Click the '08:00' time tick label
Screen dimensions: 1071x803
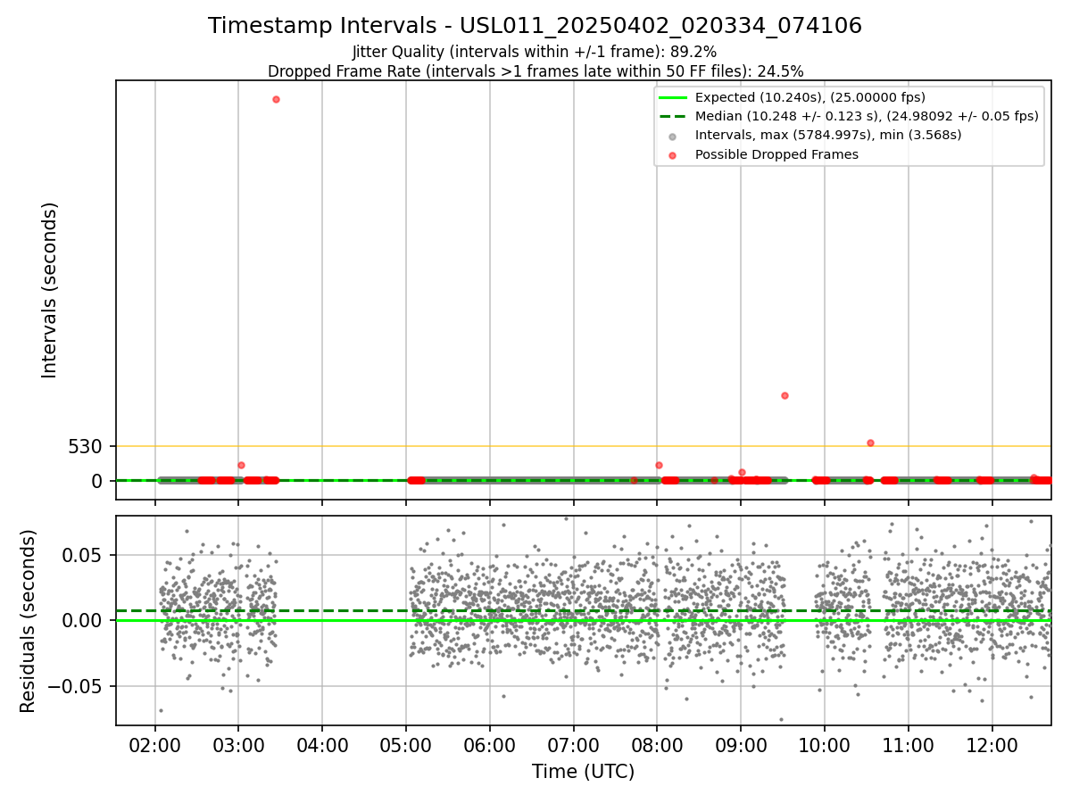point(657,746)
